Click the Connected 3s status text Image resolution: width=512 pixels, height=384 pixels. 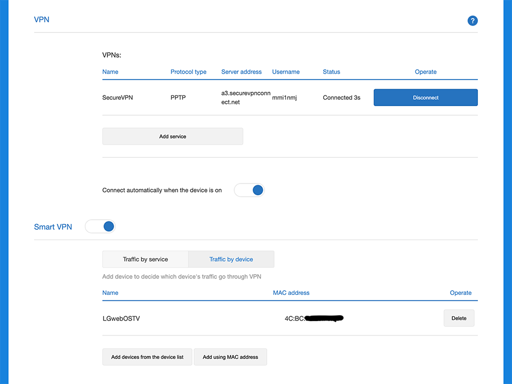(x=341, y=98)
